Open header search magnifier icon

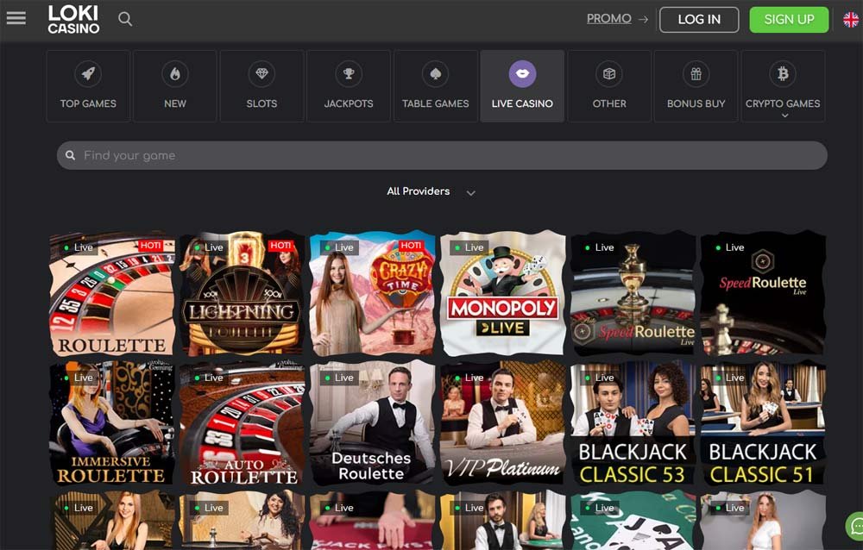tap(125, 19)
